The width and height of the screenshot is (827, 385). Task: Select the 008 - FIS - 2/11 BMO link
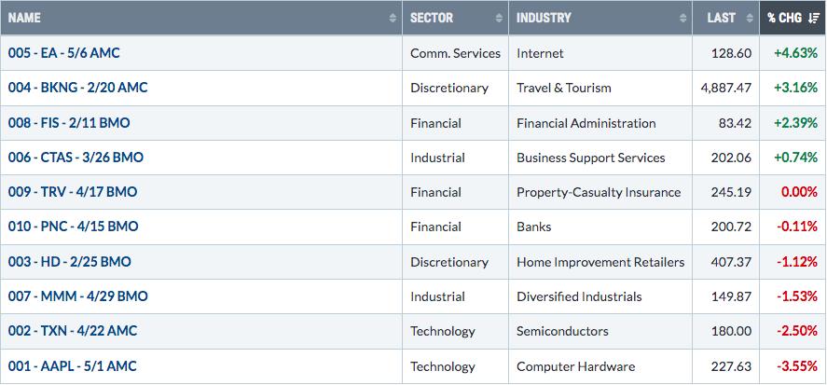pos(69,123)
